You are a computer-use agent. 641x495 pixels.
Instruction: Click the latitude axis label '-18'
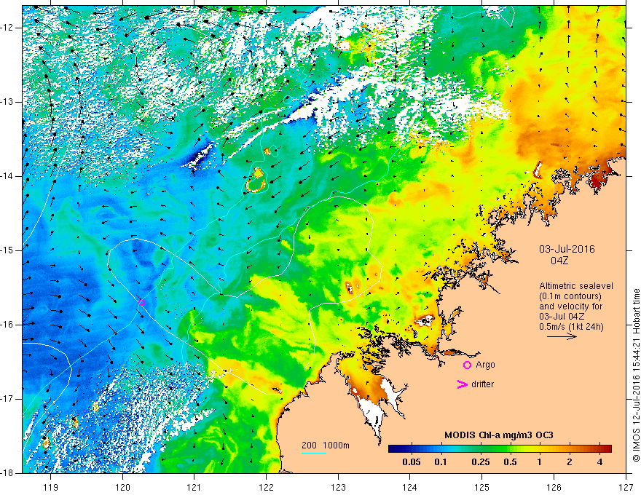click(8, 473)
